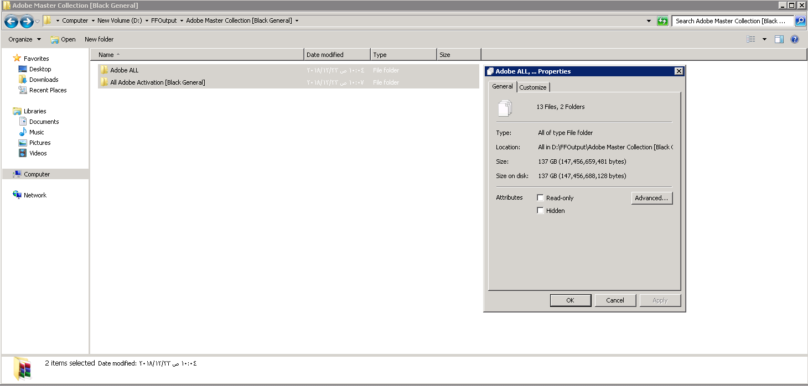Select the Adobe ALL folder icon
This screenshot has width=808, height=386.
[104, 70]
